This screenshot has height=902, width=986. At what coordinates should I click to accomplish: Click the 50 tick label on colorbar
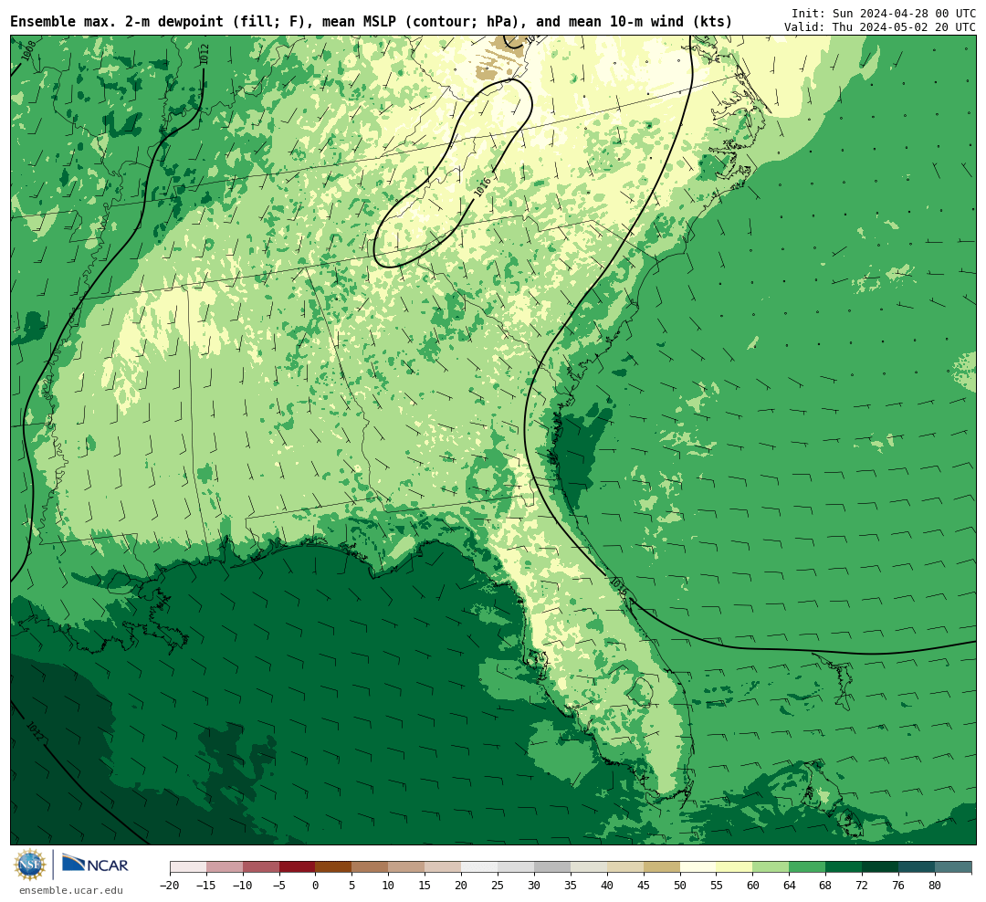coord(680,886)
